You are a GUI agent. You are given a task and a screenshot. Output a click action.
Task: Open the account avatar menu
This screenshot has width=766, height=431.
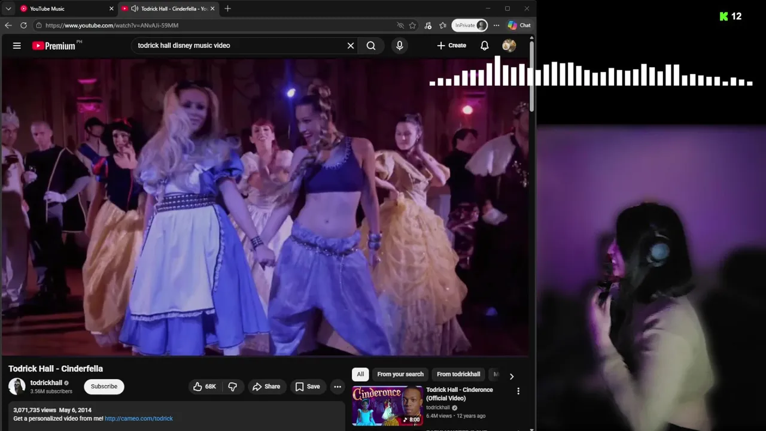tap(509, 45)
